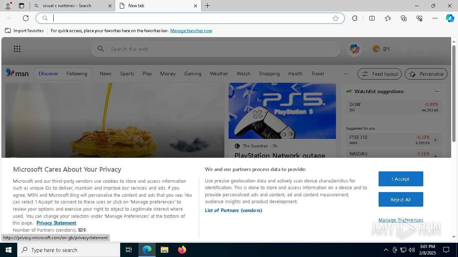Open Manage Preferences link
458x257 pixels.
click(401, 220)
